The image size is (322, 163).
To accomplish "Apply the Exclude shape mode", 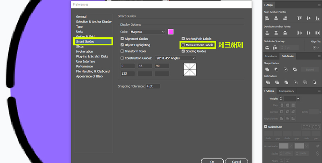I will point(295,69).
